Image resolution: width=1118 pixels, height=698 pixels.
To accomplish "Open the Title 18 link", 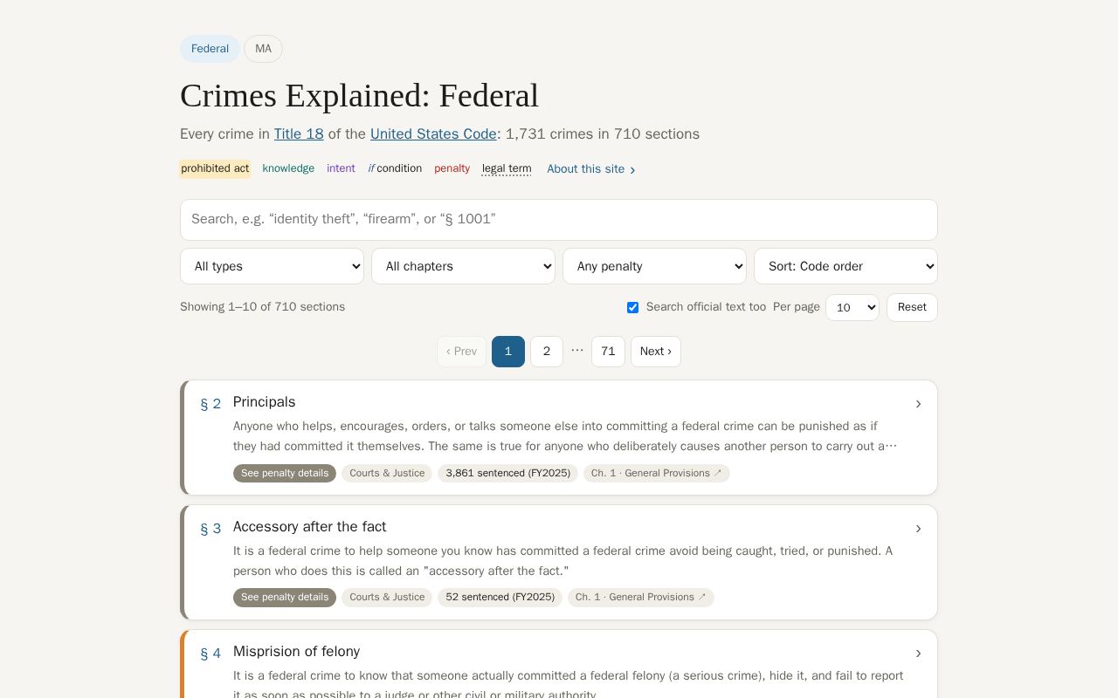I will pos(299,134).
